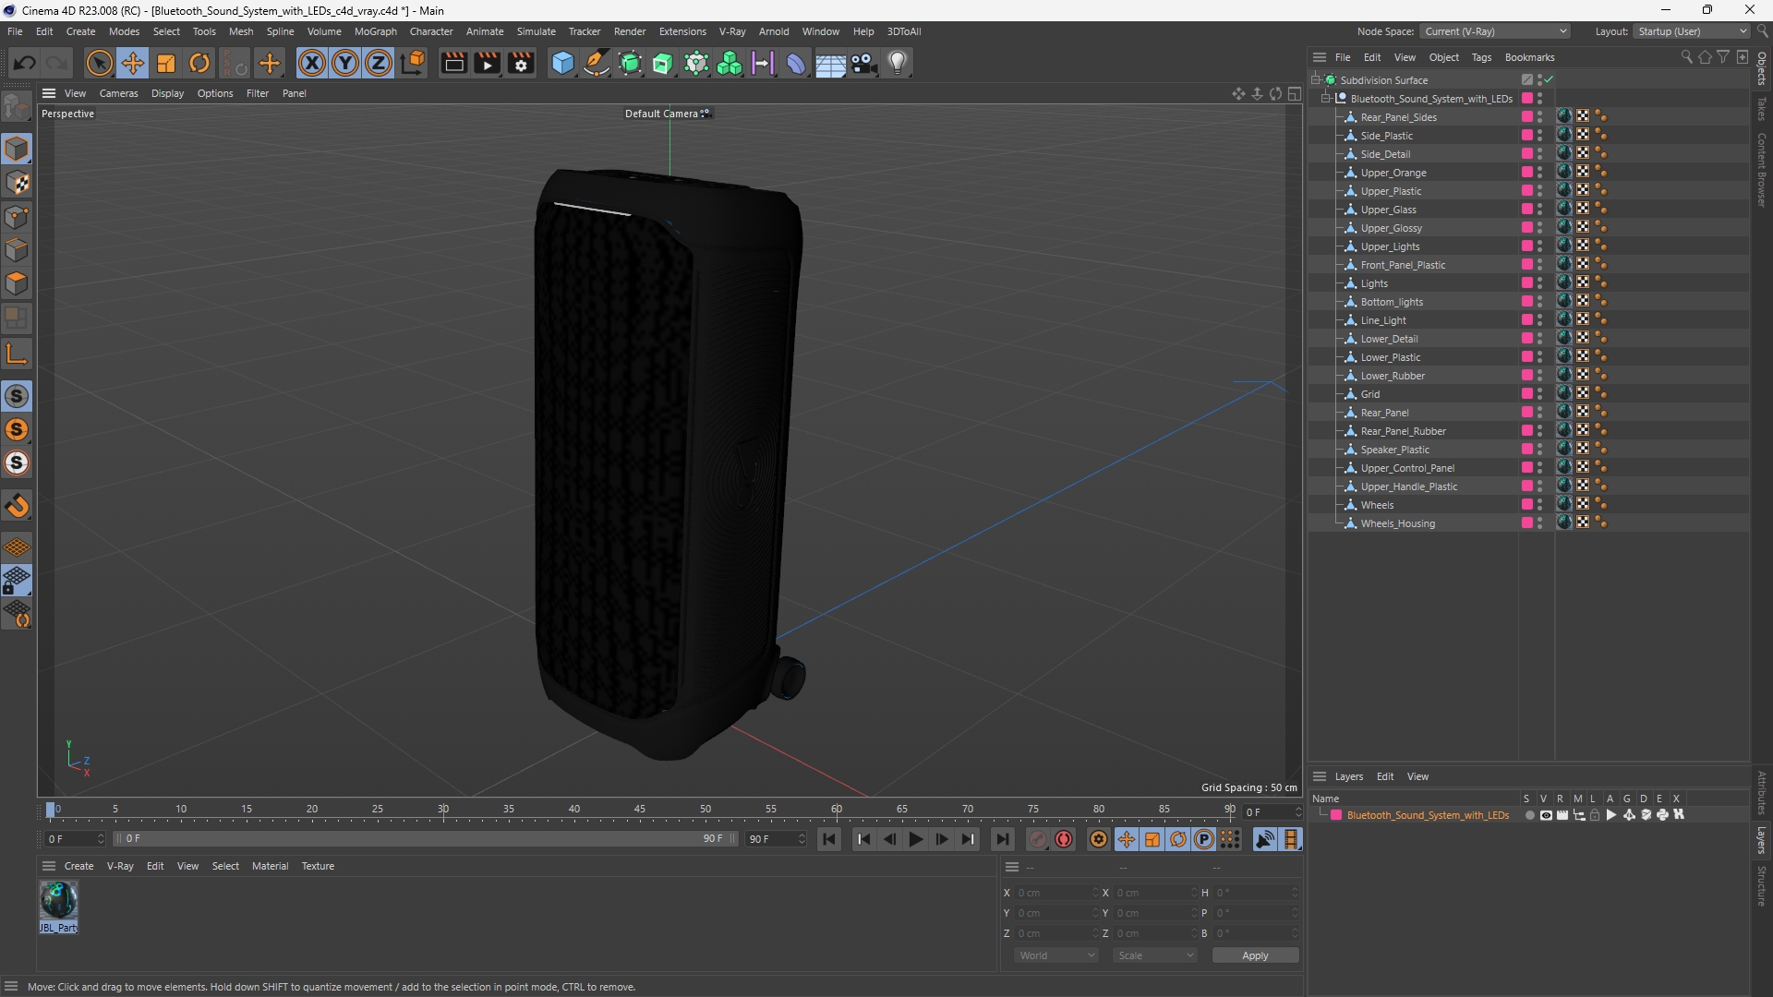Viewport: 1773px width, 997px height.
Task: Open the V-Ray menu in menu bar
Action: [732, 31]
